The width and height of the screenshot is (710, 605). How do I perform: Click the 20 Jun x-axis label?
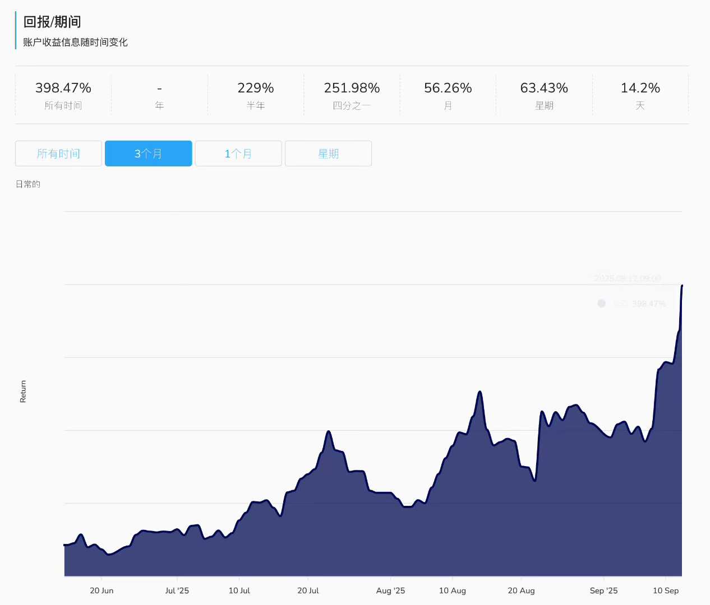click(x=102, y=590)
